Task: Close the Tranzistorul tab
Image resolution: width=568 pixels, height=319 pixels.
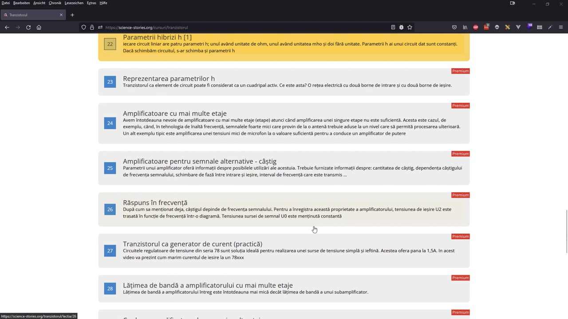Action: (x=61, y=15)
